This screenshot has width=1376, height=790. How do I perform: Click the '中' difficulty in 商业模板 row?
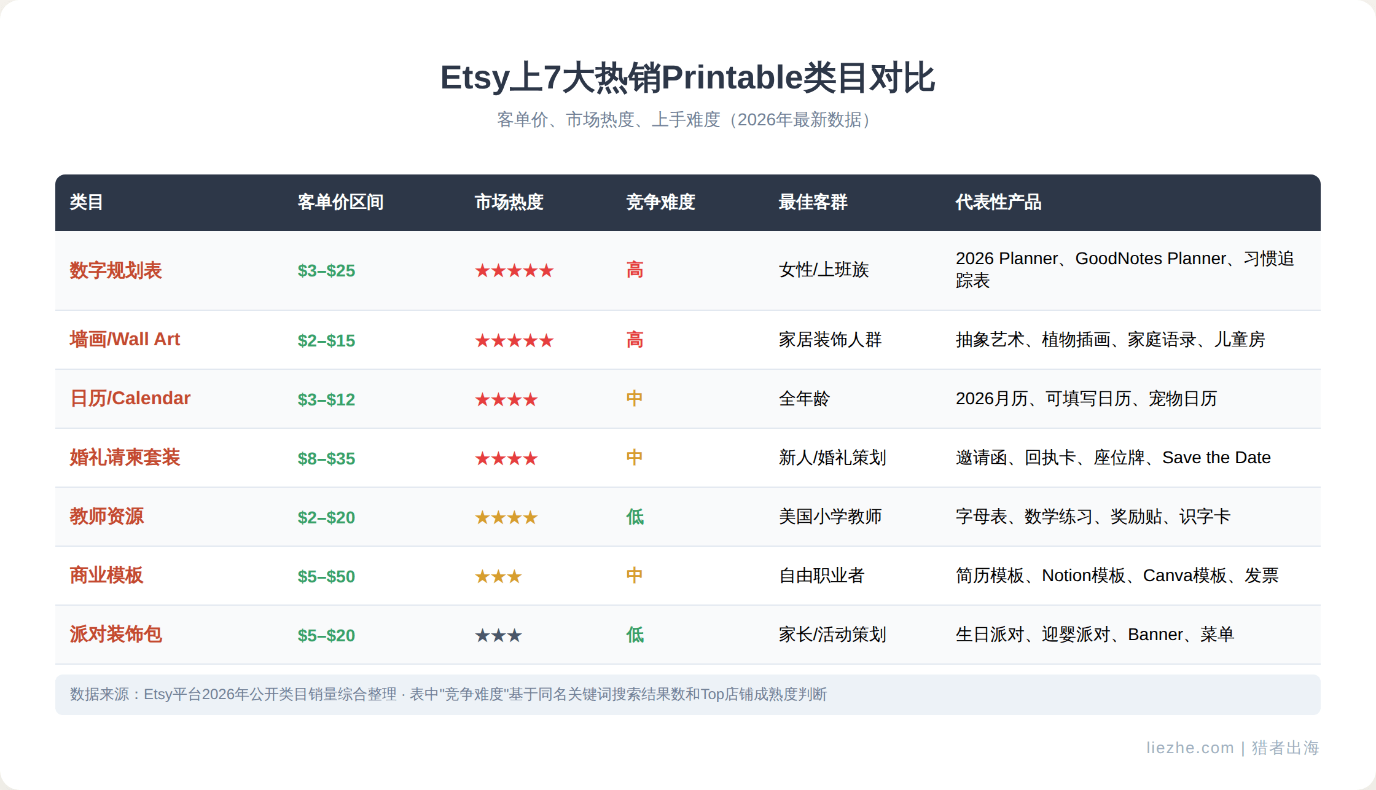[x=635, y=576]
